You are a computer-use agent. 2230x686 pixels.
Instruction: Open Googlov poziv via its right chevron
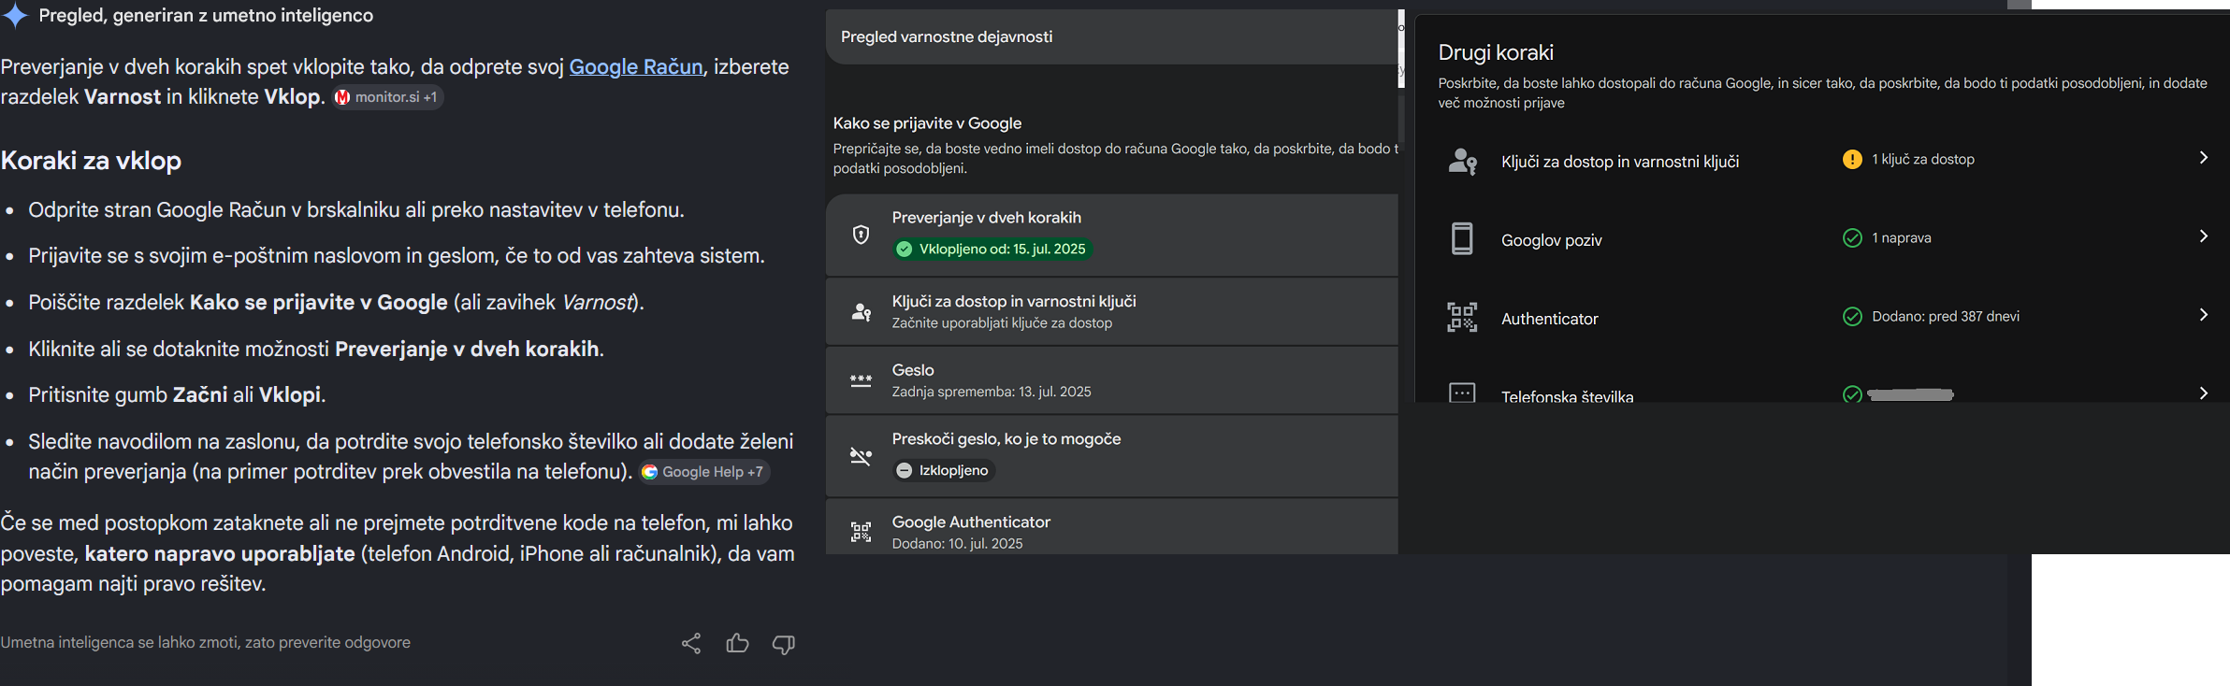pyautogui.click(x=2203, y=236)
